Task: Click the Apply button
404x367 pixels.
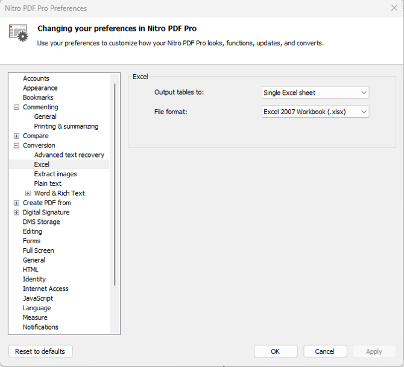Action: click(374, 351)
